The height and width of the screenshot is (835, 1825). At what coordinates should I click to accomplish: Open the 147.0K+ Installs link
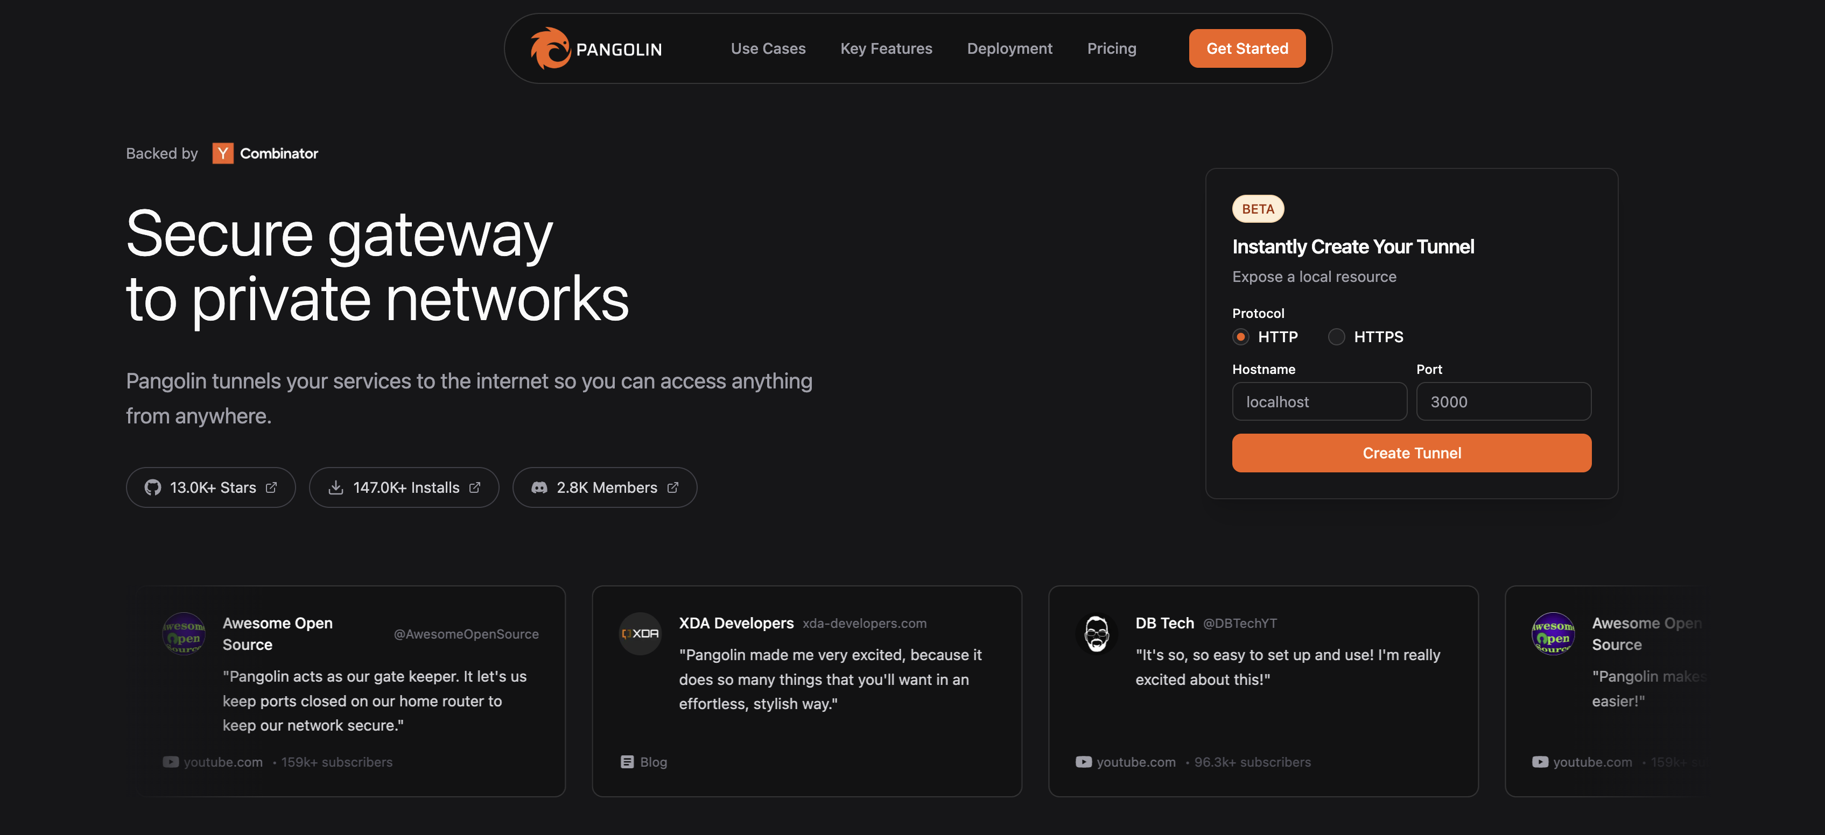point(404,487)
